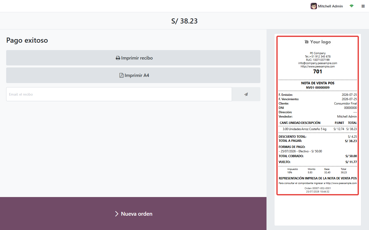Open the hamburger menu icon
Screen dimensions: 369x230
coord(363,6)
